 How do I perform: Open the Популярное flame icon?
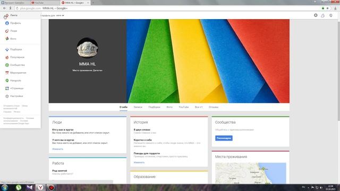7,57
